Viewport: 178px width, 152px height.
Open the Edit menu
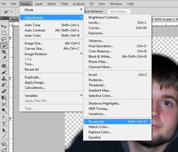click(13, 4)
